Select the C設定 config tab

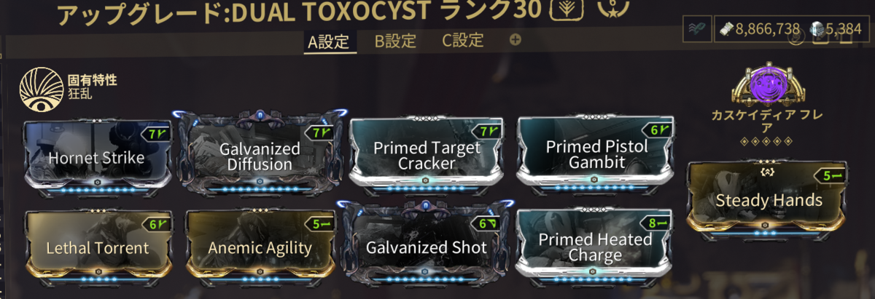(x=463, y=41)
